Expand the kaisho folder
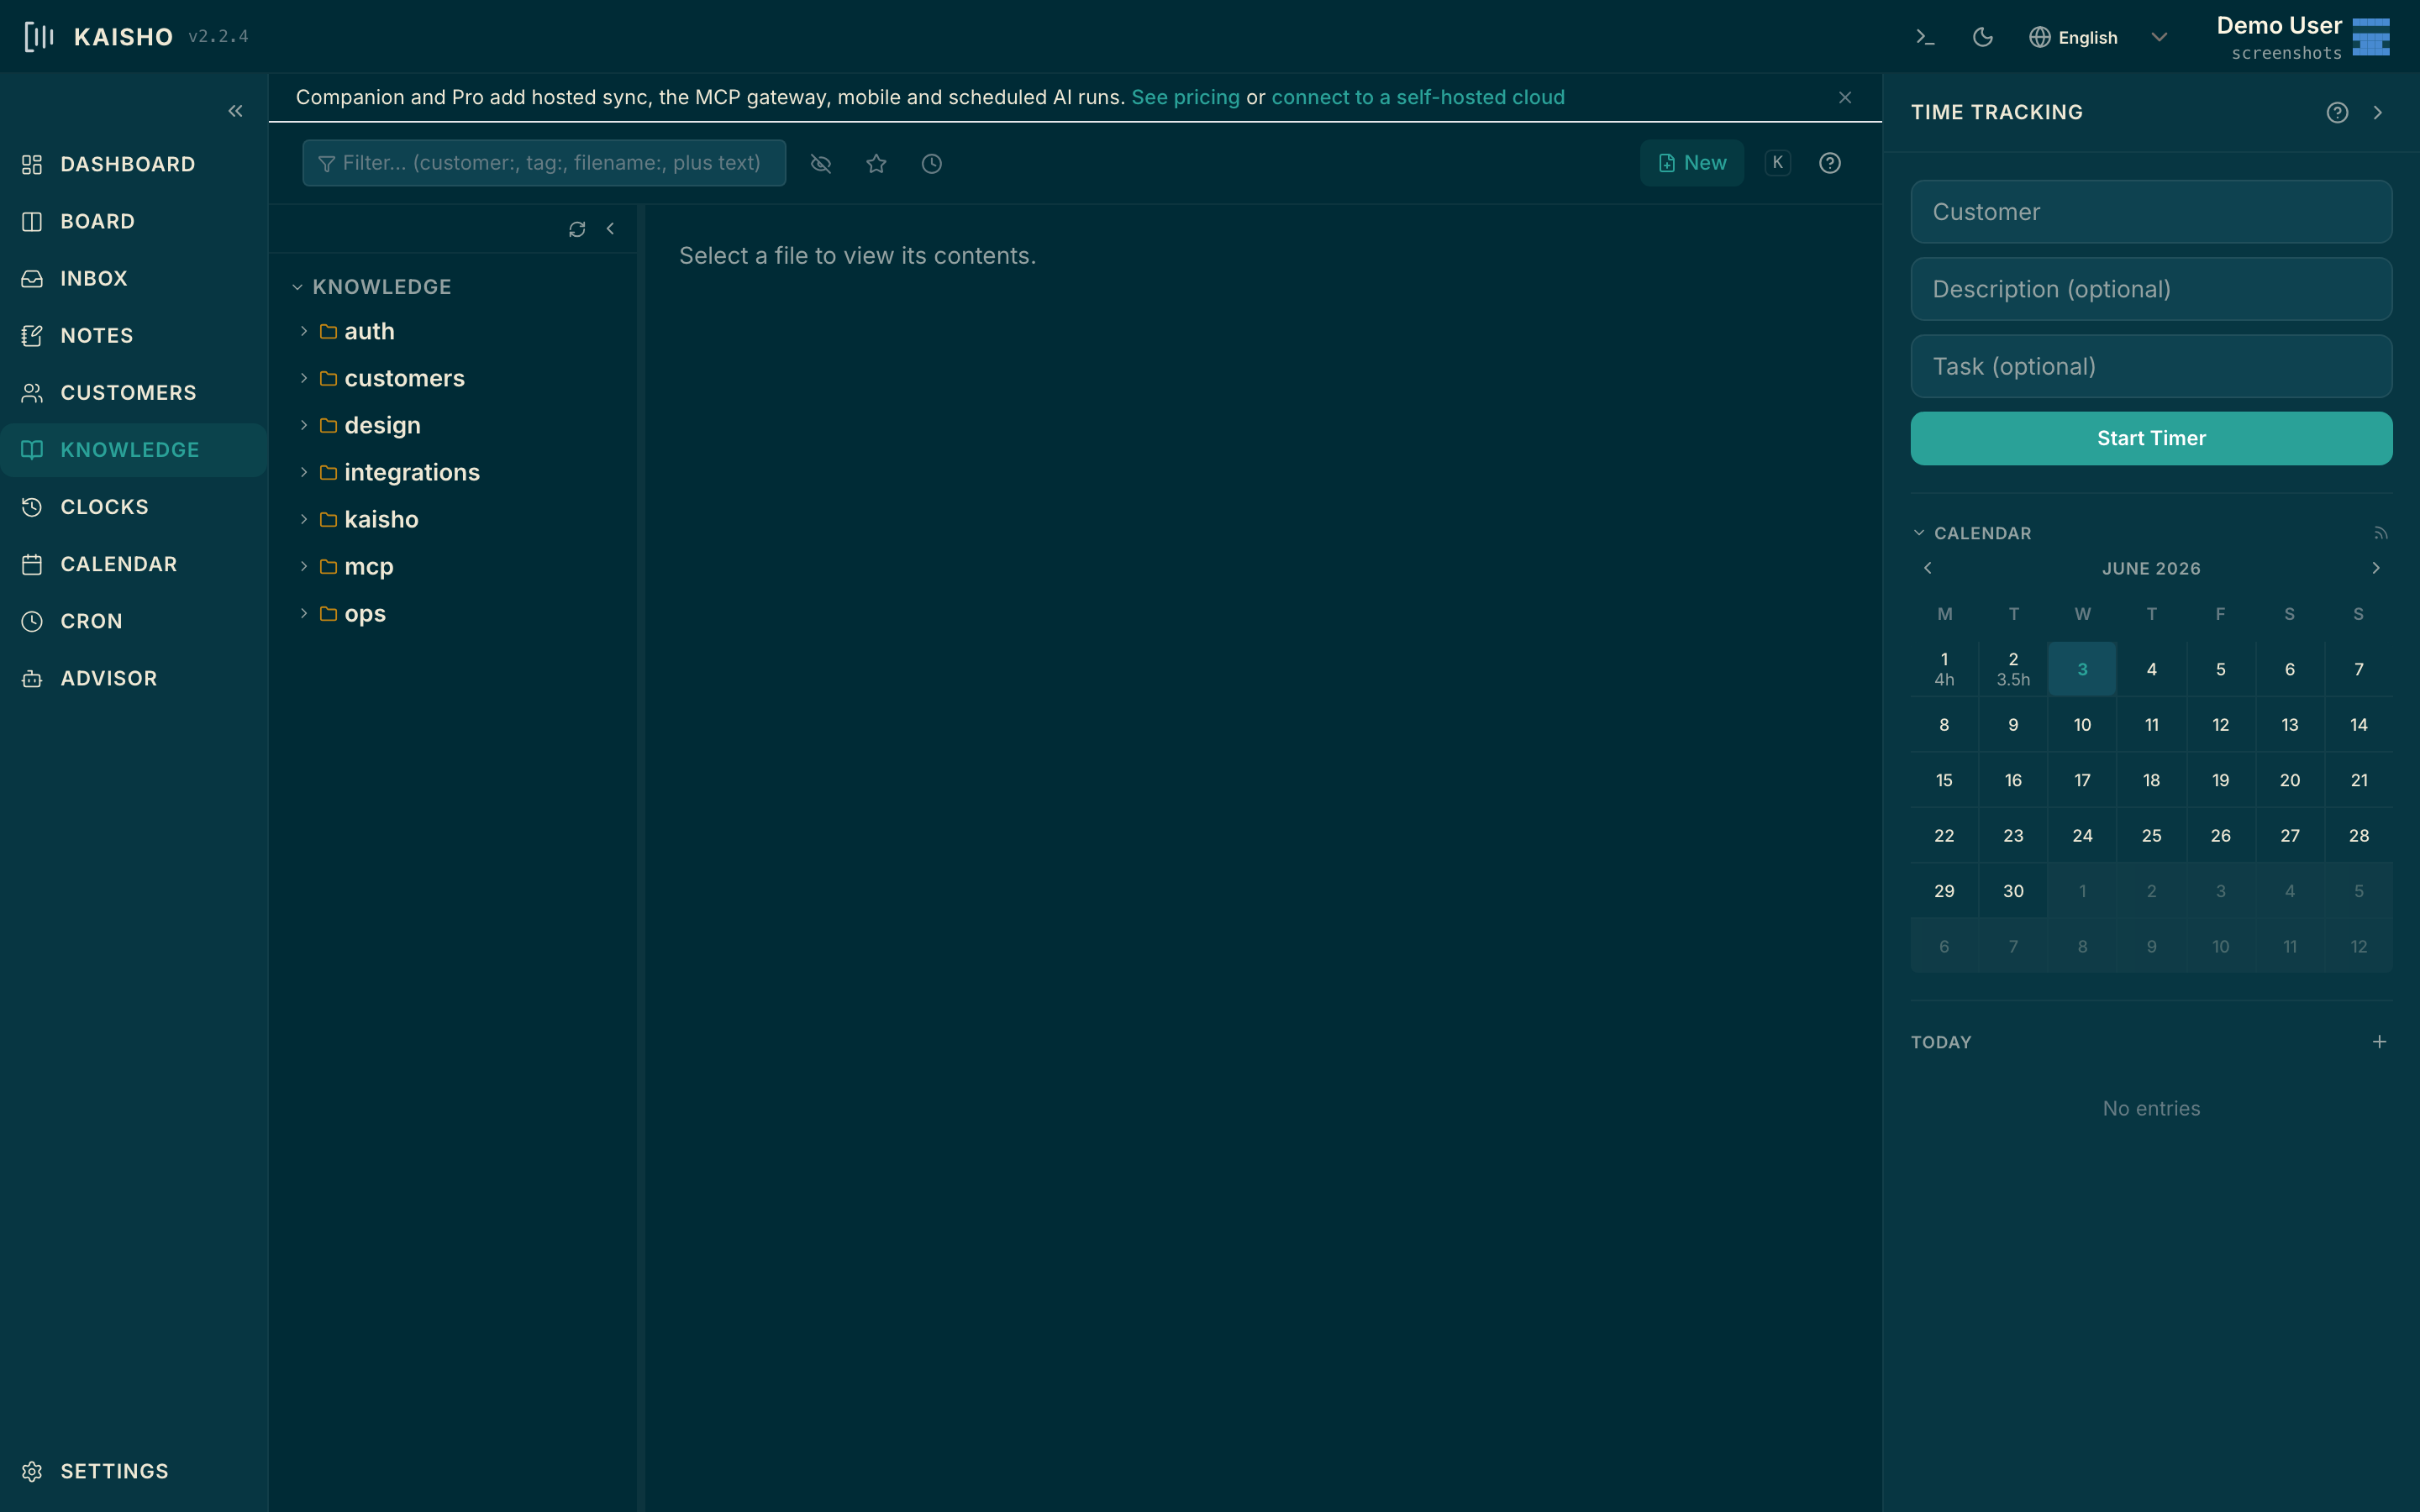This screenshot has width=2420, height=1512. pos(304,519)
